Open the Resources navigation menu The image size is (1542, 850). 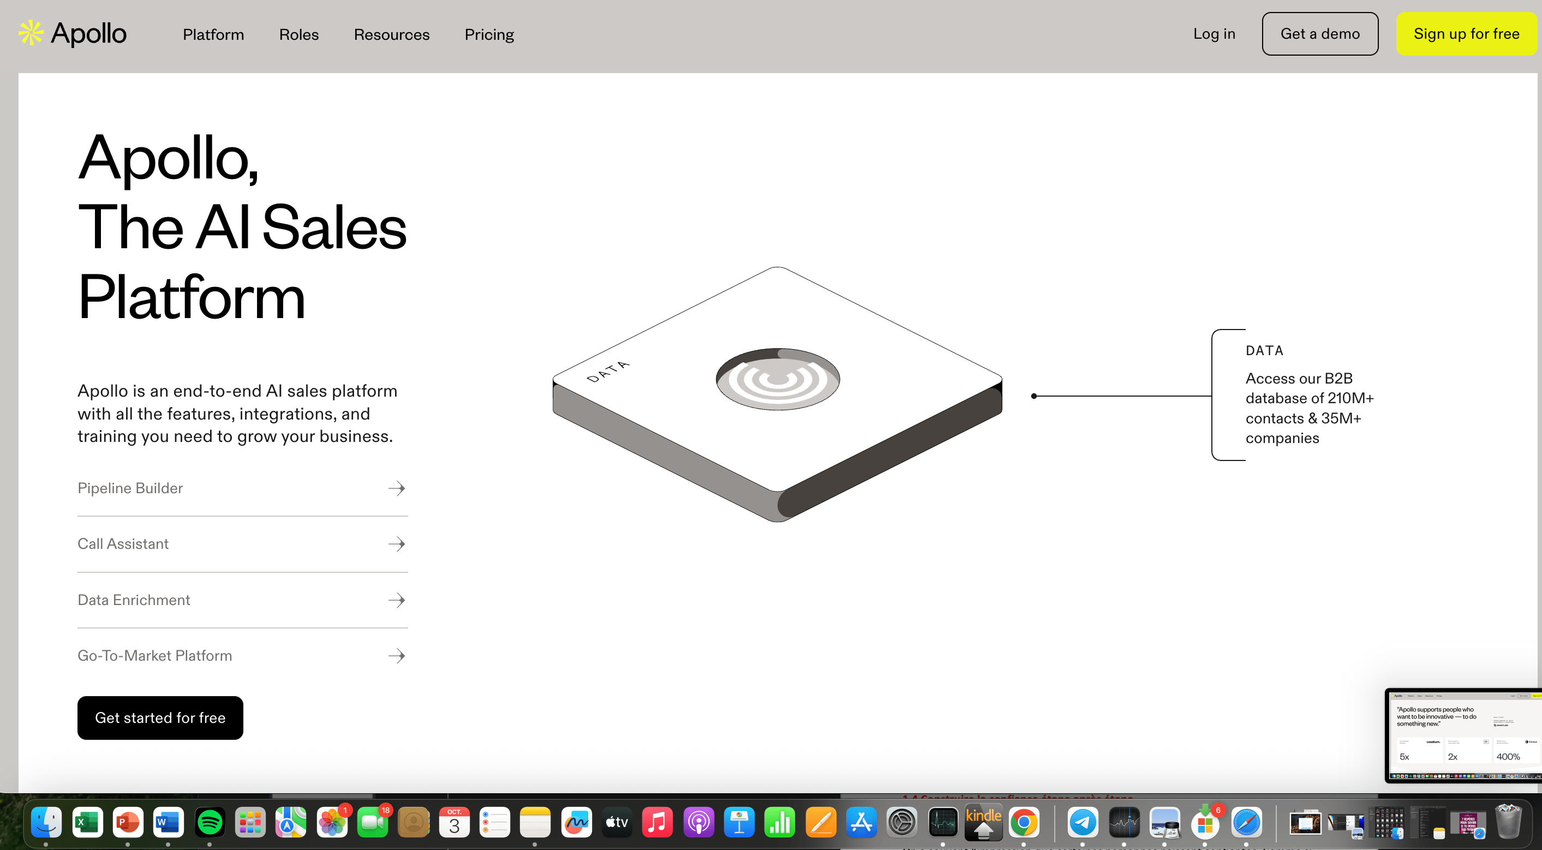coord(391,35)
